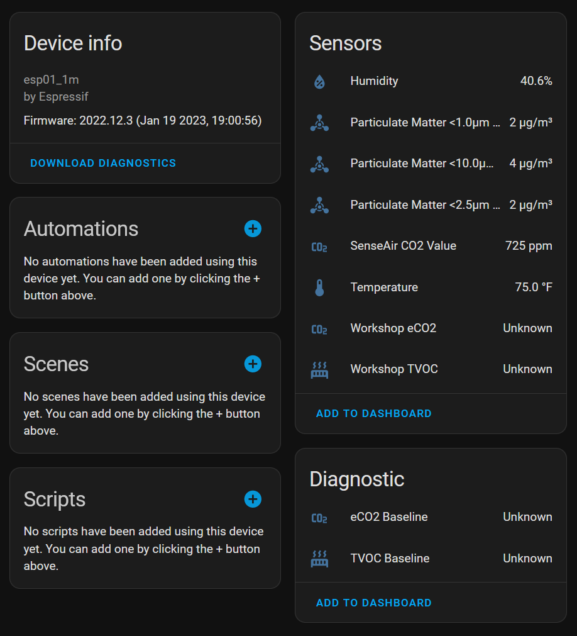Click the Particulate Matter <10.0µm molecule icon
577x636 pixels.
coord(319,164)
